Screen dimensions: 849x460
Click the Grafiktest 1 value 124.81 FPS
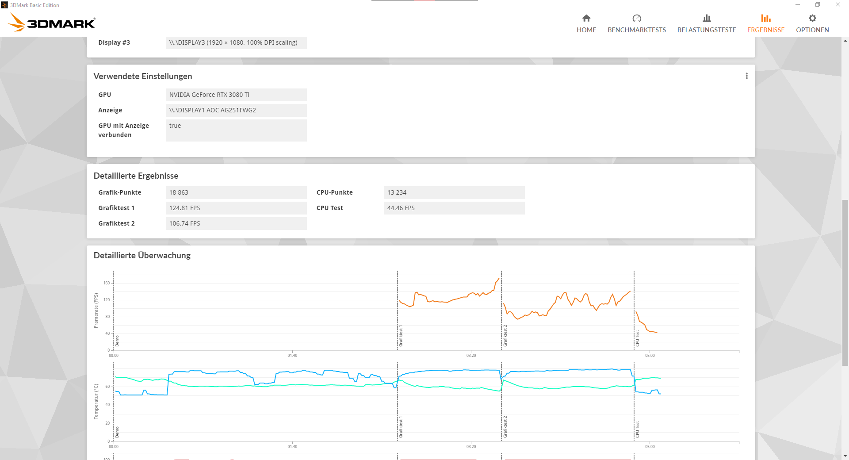[236, 208]
